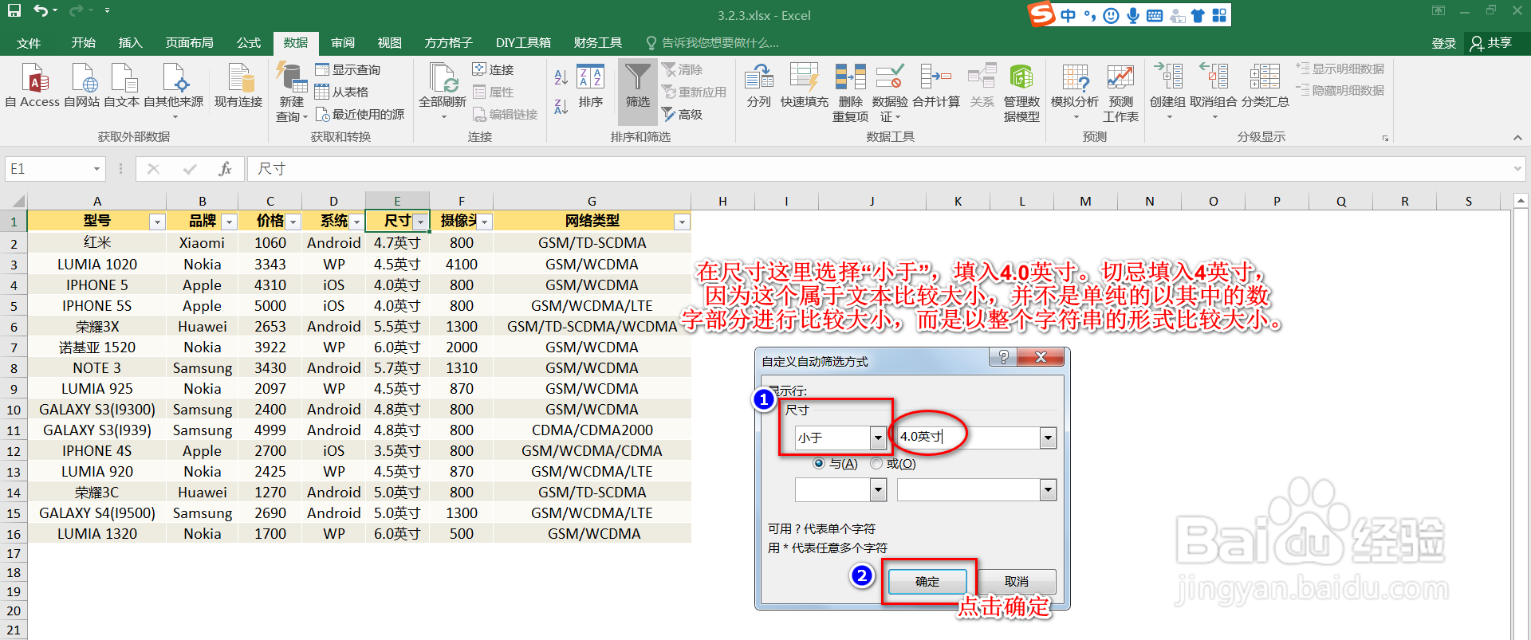Click the 取消 button in filter dialog
The height and width of the screenshot is (640, 1531).
point(1017,581)
